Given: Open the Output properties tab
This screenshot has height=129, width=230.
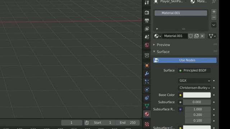Looking at the screenshot, I should [147, 21].
